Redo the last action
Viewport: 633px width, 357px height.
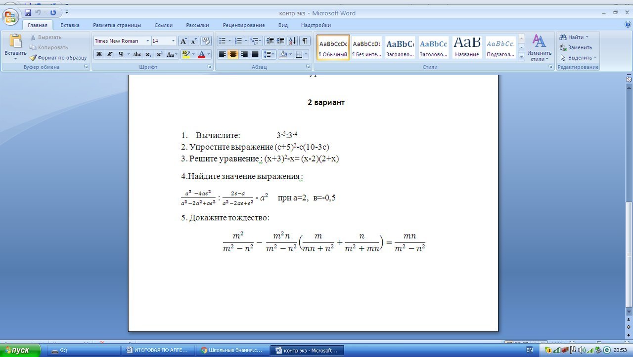tap(53, 12)
